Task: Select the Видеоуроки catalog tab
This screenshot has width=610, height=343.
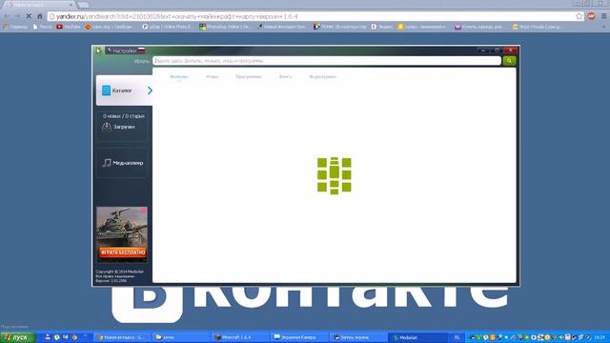Action: tap(322, 76)
